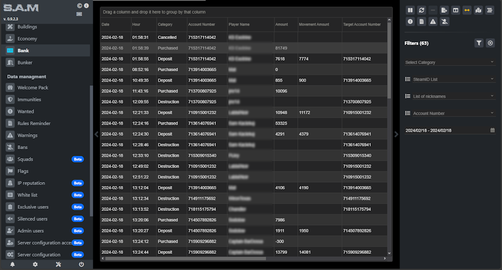The height and width of the screenshot is (270, 502).
Task: Clear filters with the circled X icon
Action: click(490, 43)
